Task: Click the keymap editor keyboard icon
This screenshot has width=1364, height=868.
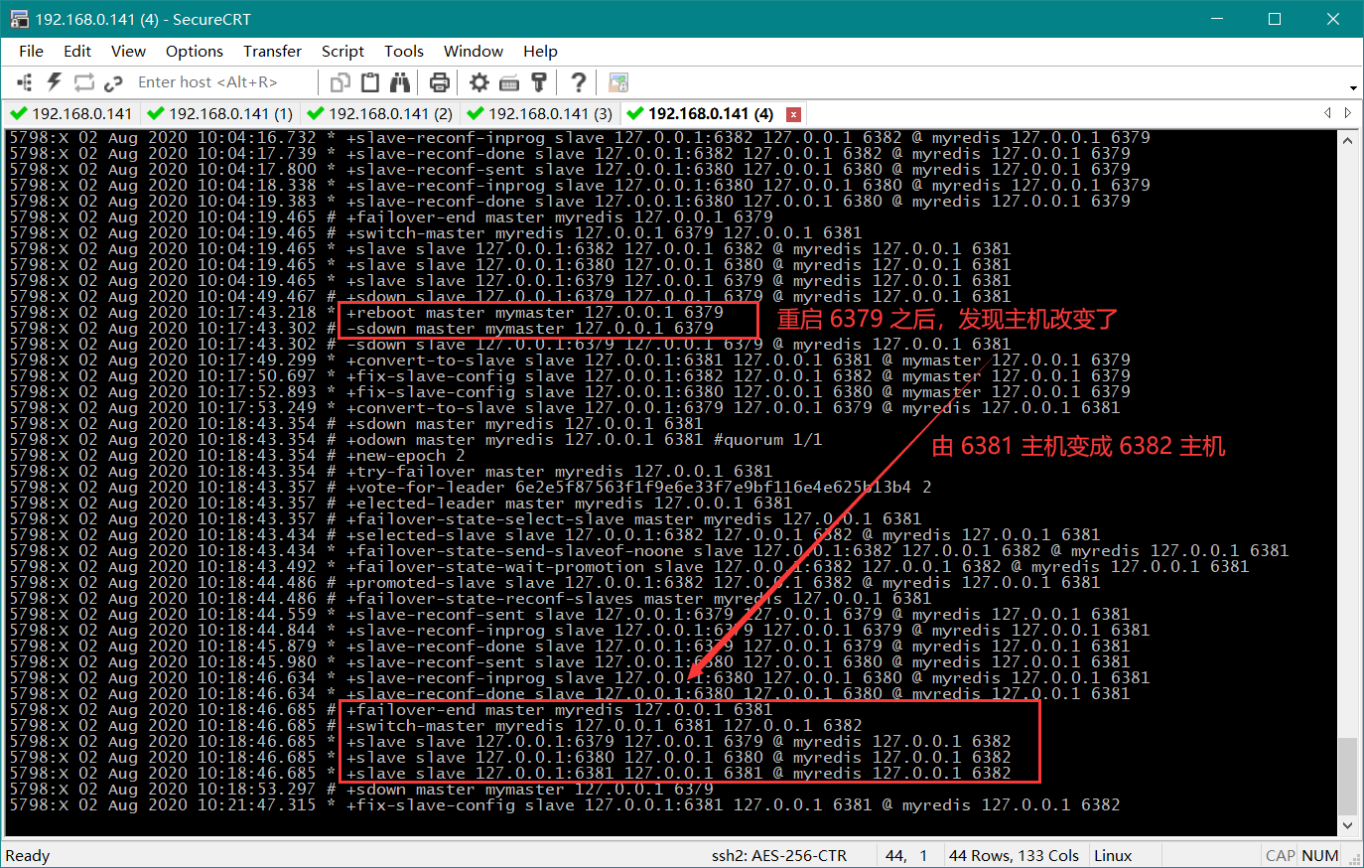Action: coord(509,82)
